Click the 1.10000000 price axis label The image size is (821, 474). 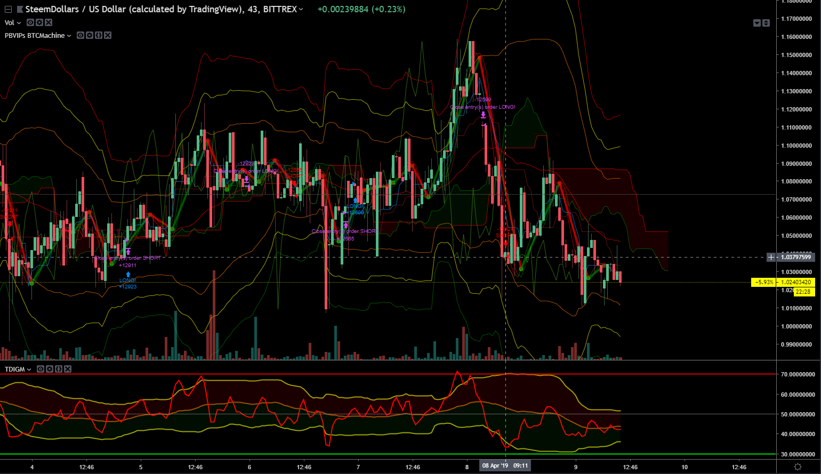[796, 146]
